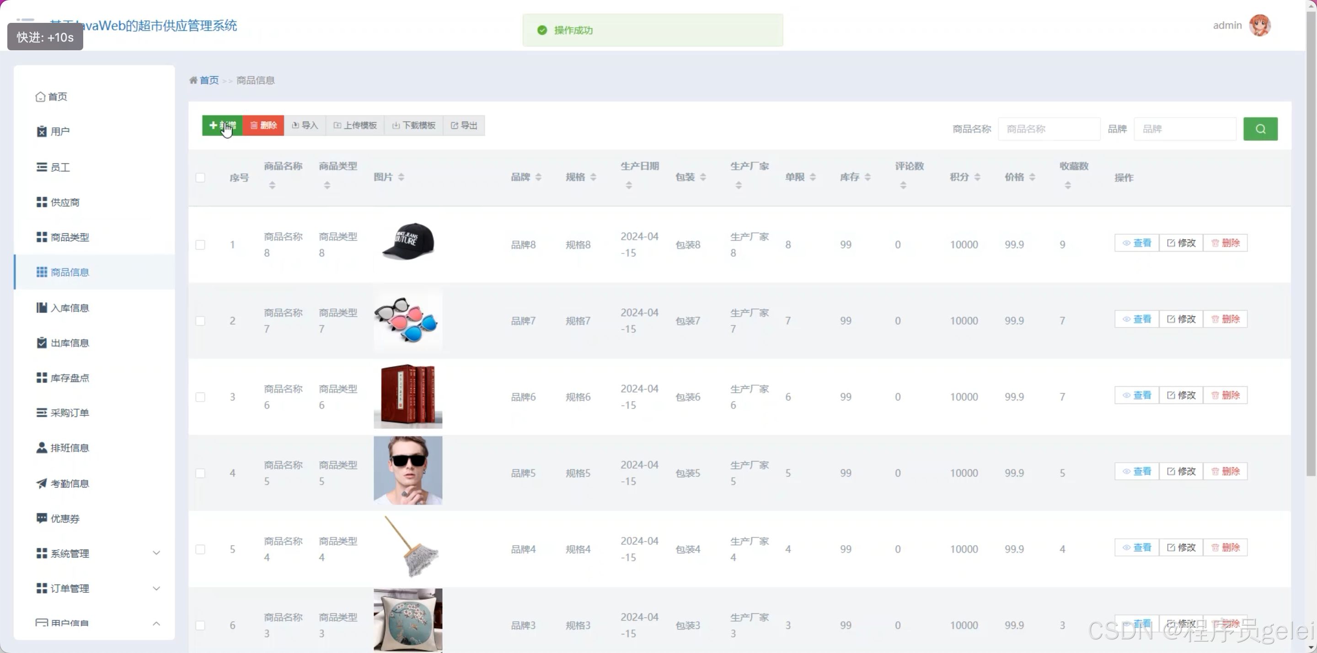Edit row 3 with 修改 button

point(1181,395)
